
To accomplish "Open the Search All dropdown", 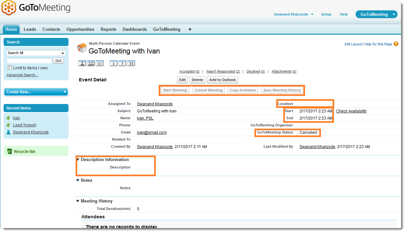I will pos(36,53).
